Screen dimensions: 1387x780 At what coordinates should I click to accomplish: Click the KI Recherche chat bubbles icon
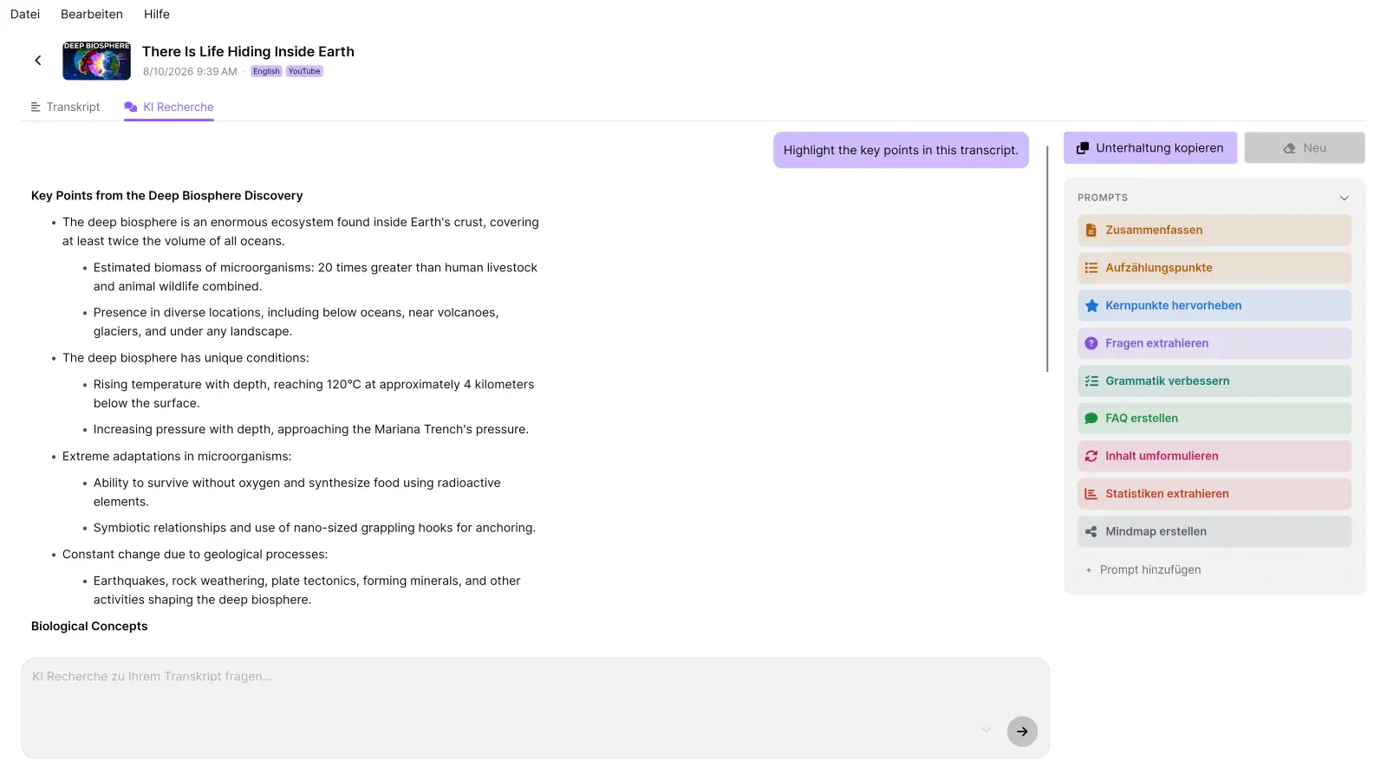(131, 107)
